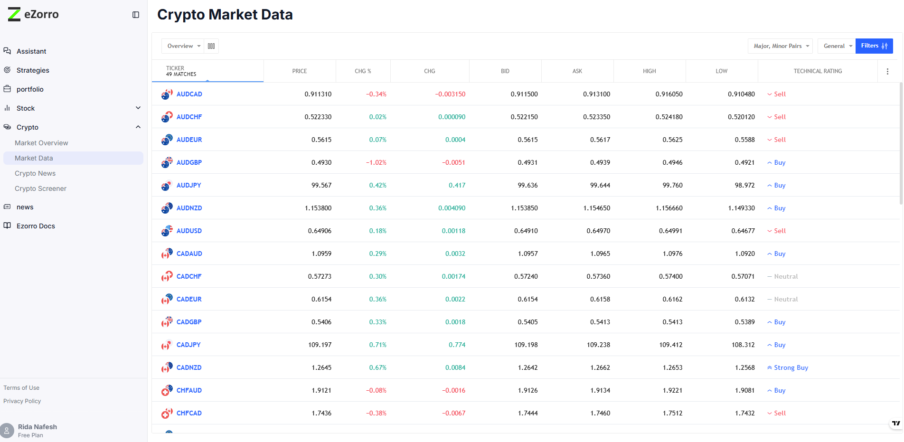Screen dimensions: 904x442
Task: Click the column layout icon next to Overview
Action: [x=211, y=46]
